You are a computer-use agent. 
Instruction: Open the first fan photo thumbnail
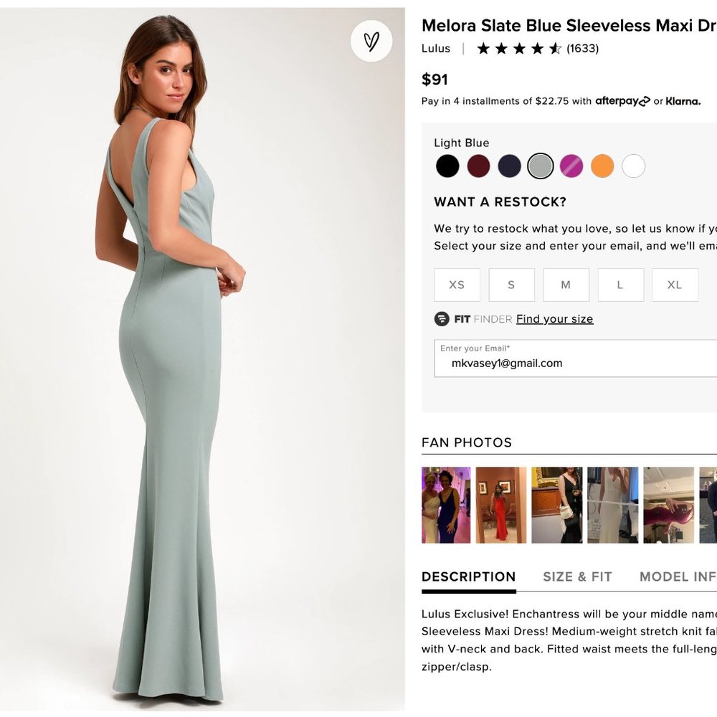point(446,504)
